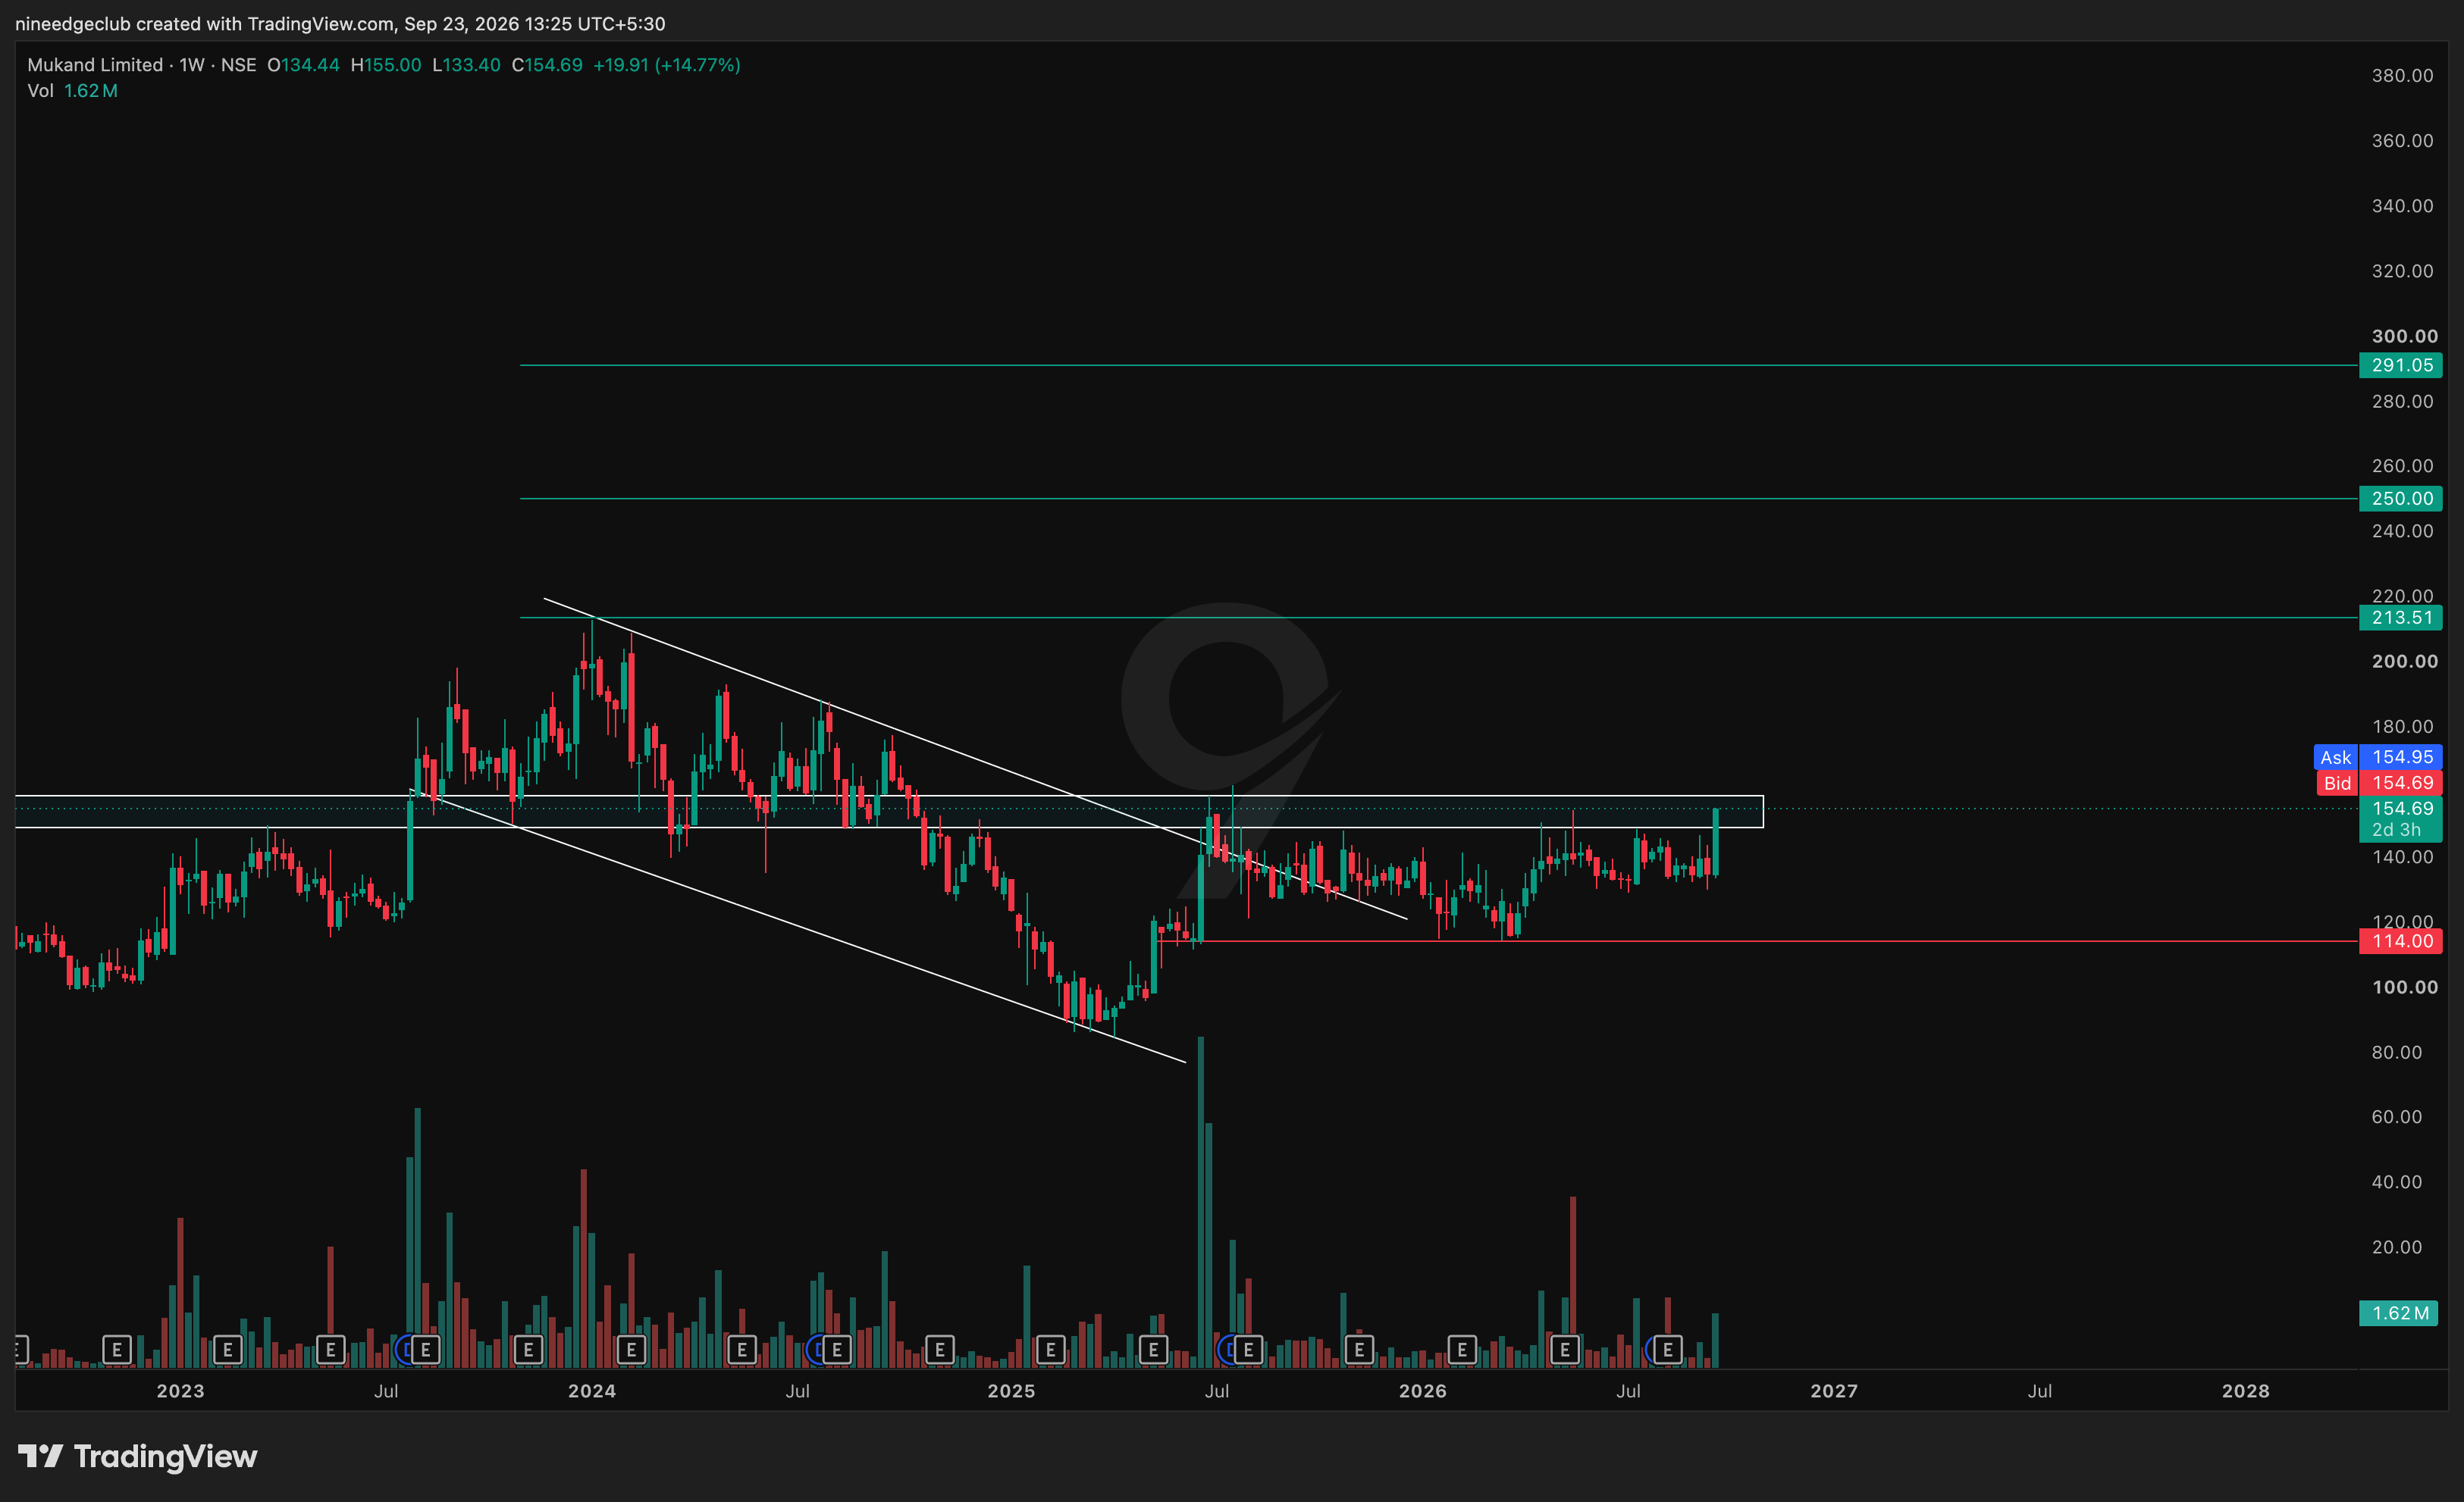Click the 2028 label on time axis
Image resolution: width=2464 pixels, height=1502 pixels.
point(2246,1391)
